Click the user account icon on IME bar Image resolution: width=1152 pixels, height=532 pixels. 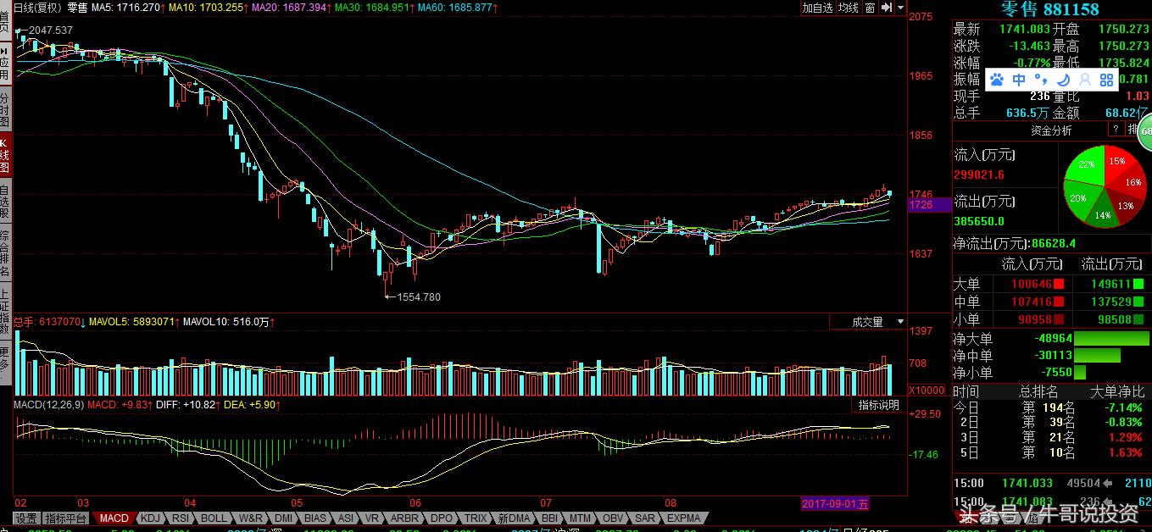[x=1084, y=80]
